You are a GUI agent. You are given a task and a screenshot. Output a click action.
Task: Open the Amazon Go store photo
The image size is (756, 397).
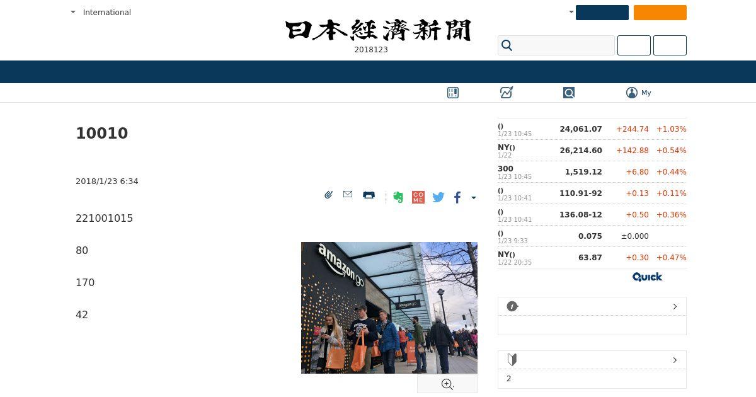coord(389,308)
